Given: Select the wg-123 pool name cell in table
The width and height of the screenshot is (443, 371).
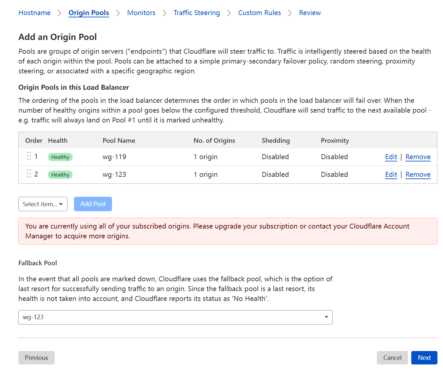Looking at the screenshot, I should click(x=114, y=175).
